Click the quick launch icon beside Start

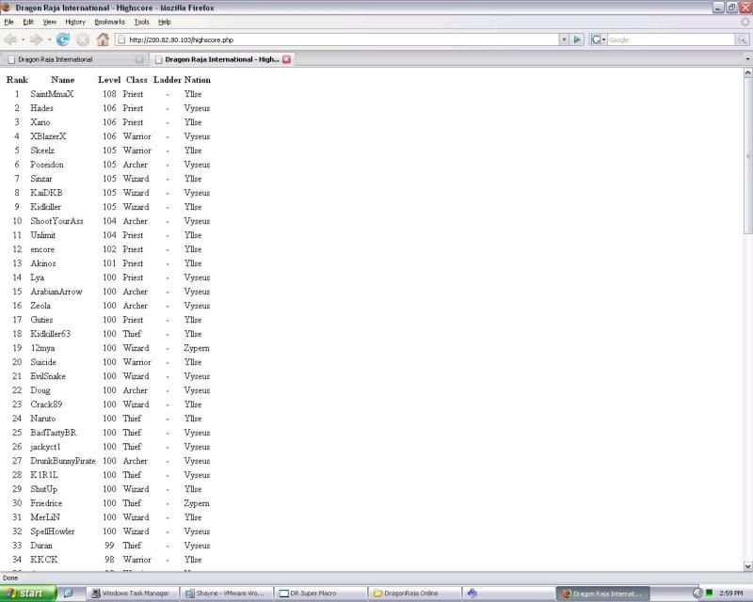[x=68, y=594]
